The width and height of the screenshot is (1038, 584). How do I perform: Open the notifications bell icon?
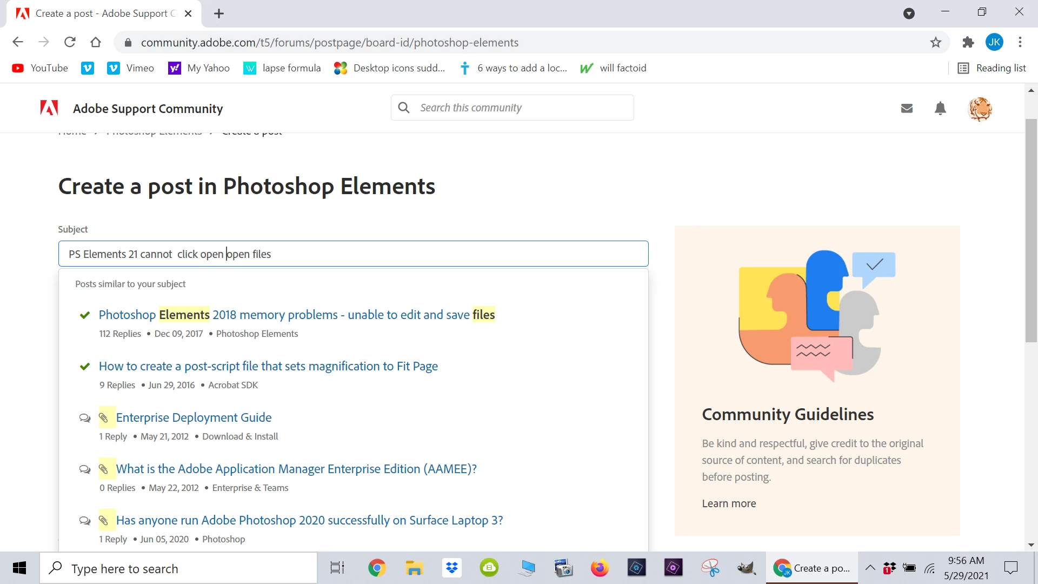pos(940,109)
